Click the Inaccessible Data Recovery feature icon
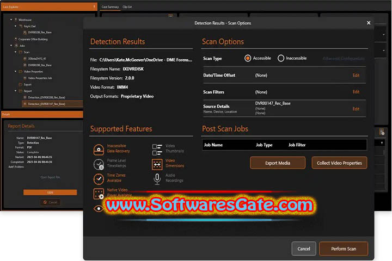 [x=99, y=150]
